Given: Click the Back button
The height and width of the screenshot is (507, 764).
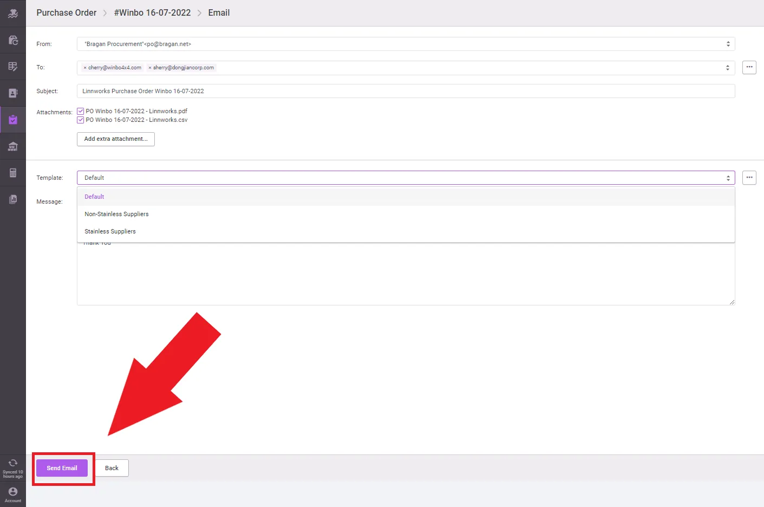Looking at the screenshot, I should (112, 468).
